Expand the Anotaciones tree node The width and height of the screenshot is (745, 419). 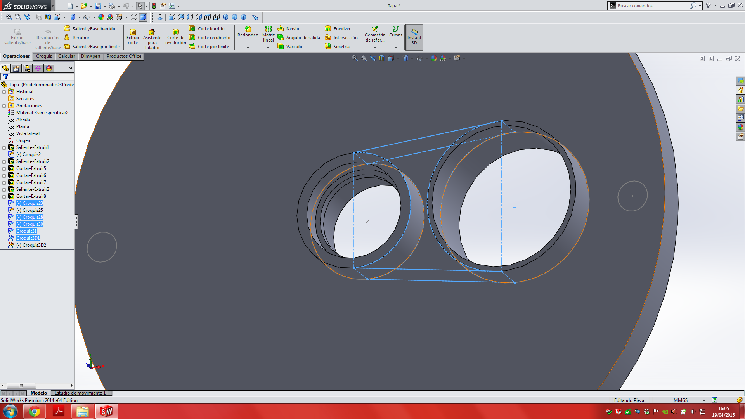click(4, 106)
